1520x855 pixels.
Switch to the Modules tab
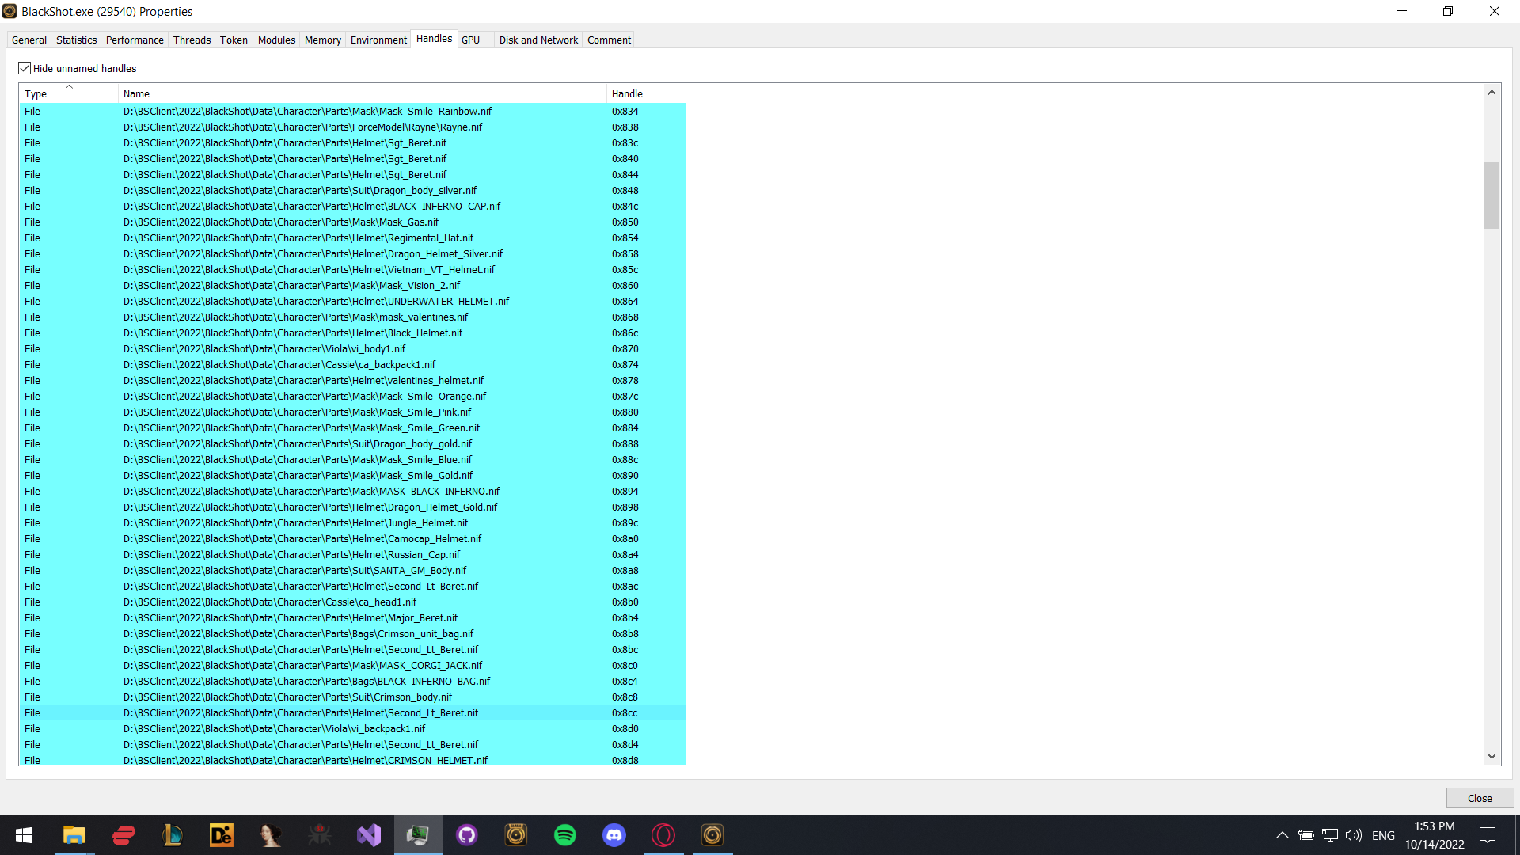276,40
